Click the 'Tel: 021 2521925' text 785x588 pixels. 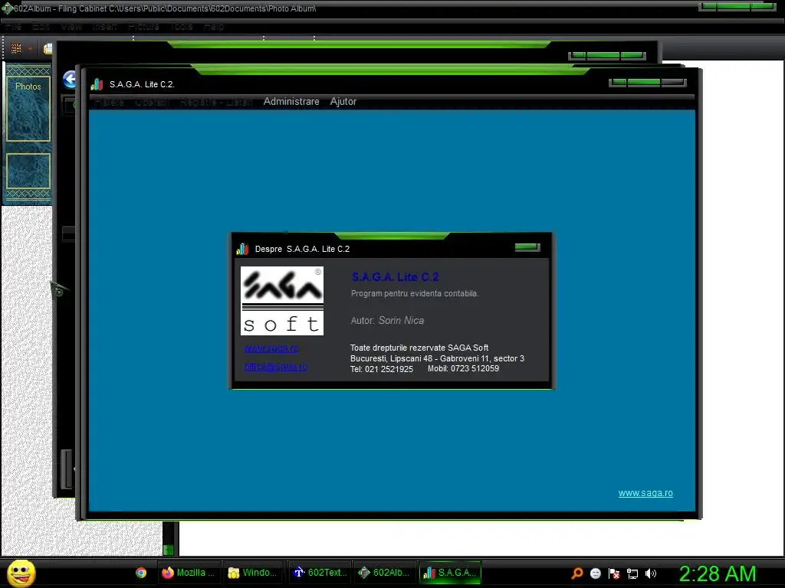click(x=382, y=369)
